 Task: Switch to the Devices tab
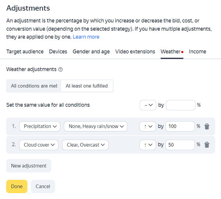tap(58, 52)
